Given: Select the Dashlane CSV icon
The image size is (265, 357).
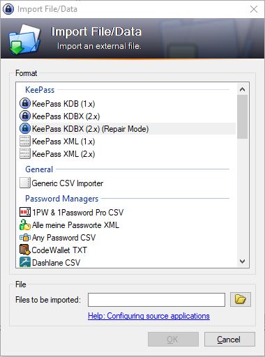Looking at the screenshot, I should tap(25, 262).
